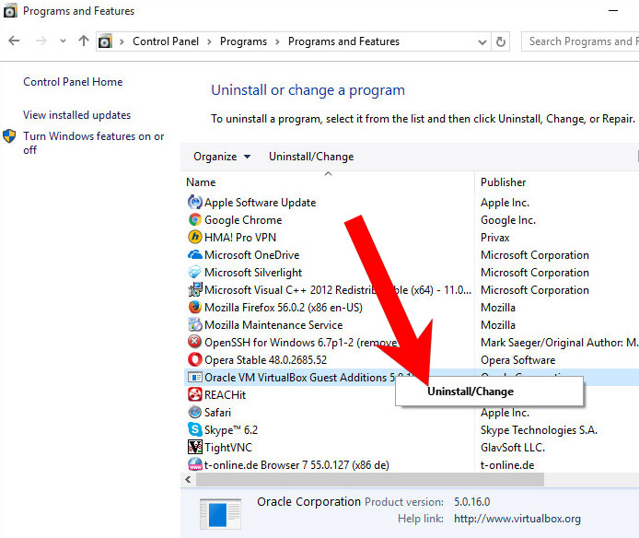The height and width of the screenshot is (538, 639).
Task: Click the Visual C++ 2012 Redistributable icon
Action: coord(195,289)
